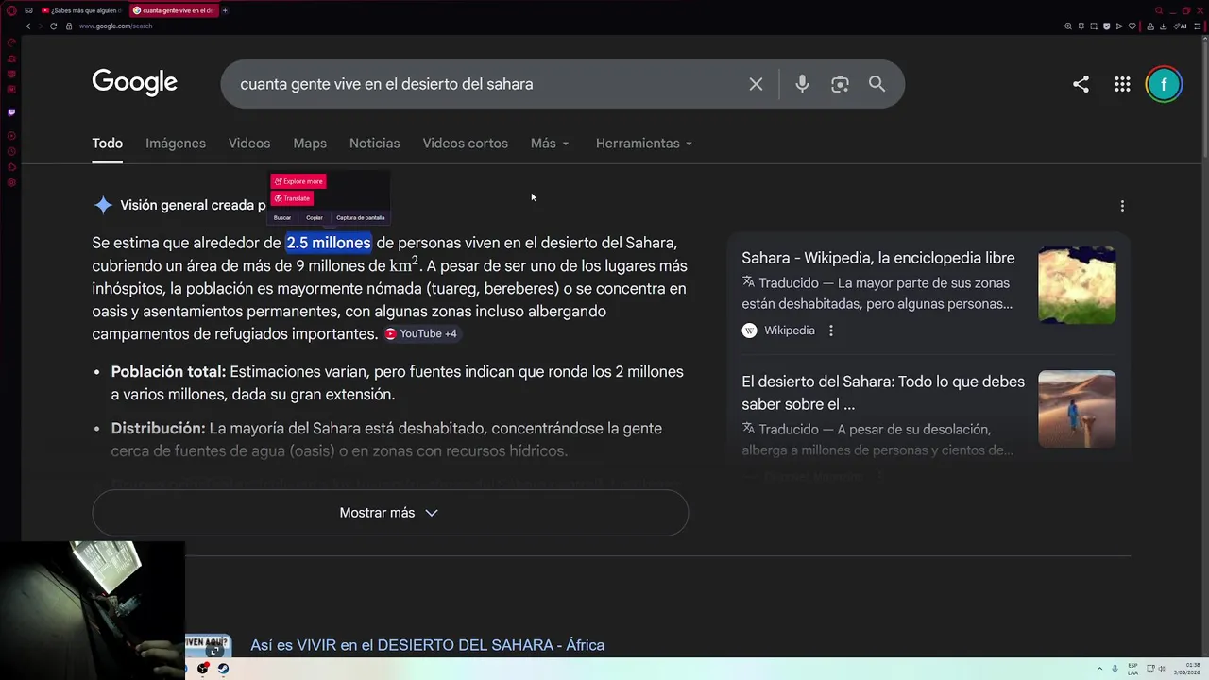The width and height of the screenshot is (1209, 680).
Task: Open the Google account avatar
Action: pos(1164,84)
